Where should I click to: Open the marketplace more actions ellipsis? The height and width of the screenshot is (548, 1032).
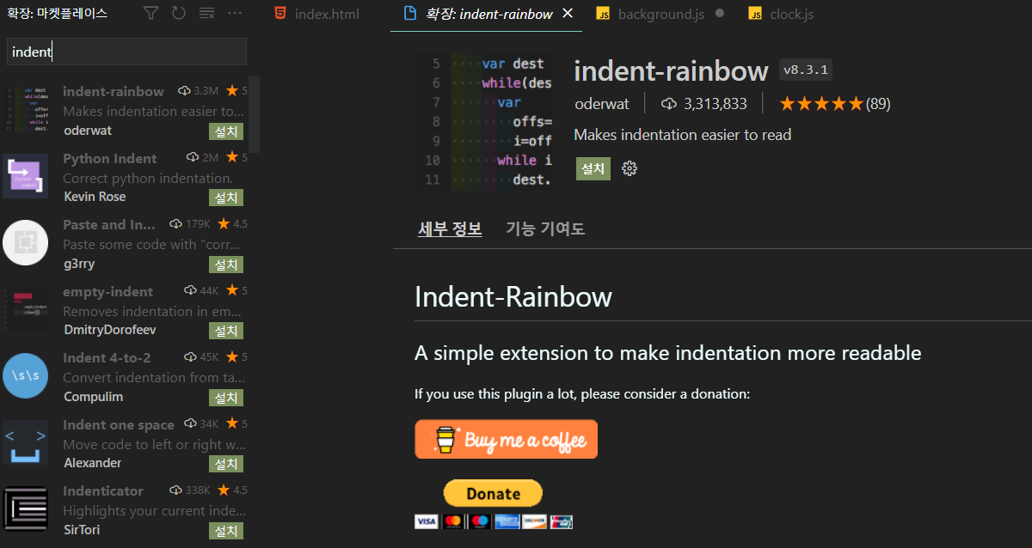tap(235, 13)
